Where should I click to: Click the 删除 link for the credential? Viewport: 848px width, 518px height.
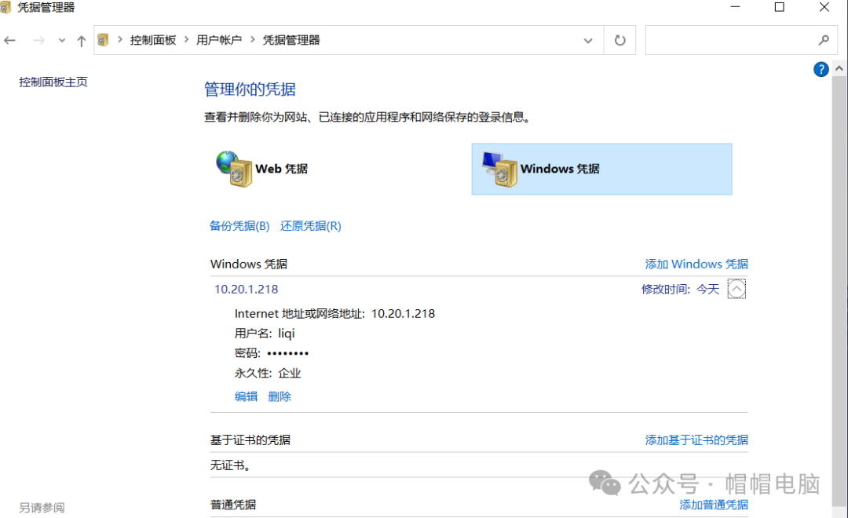pyautogui.click(x=280, y=396)
